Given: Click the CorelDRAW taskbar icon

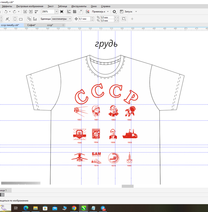Looking at the screenshot, I should [x=83, y=208].
